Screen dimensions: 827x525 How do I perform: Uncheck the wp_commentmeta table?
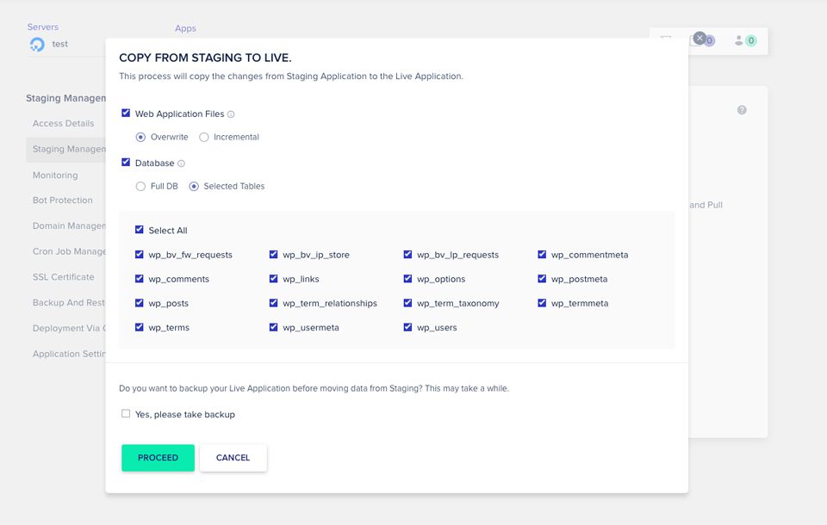click(x=541, y=254)
